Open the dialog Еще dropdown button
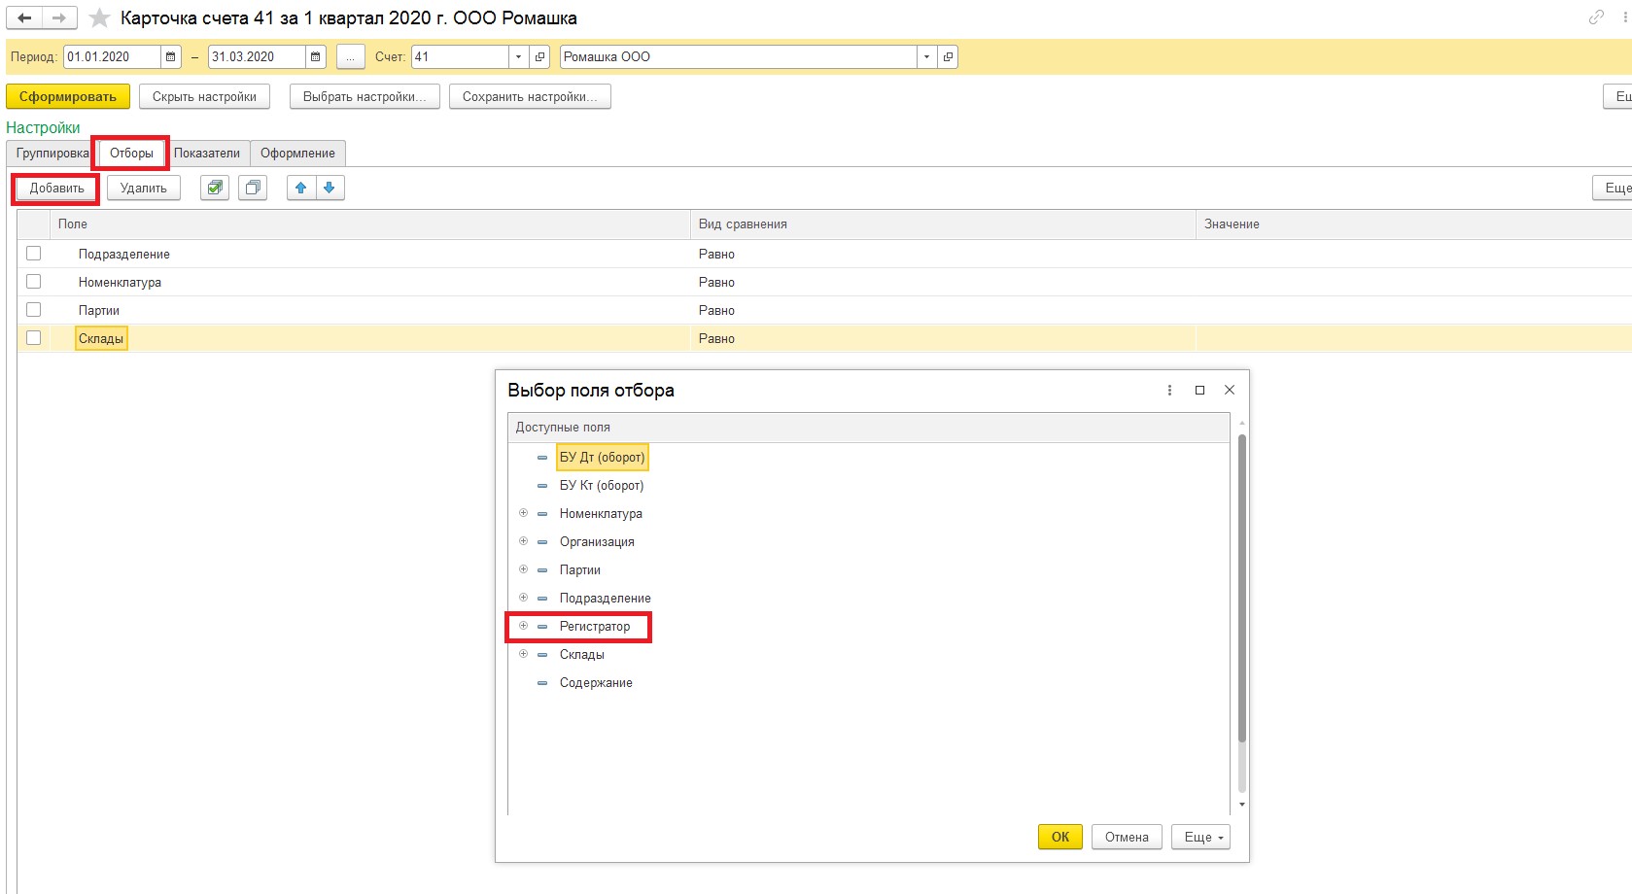 click(1201, 837)
